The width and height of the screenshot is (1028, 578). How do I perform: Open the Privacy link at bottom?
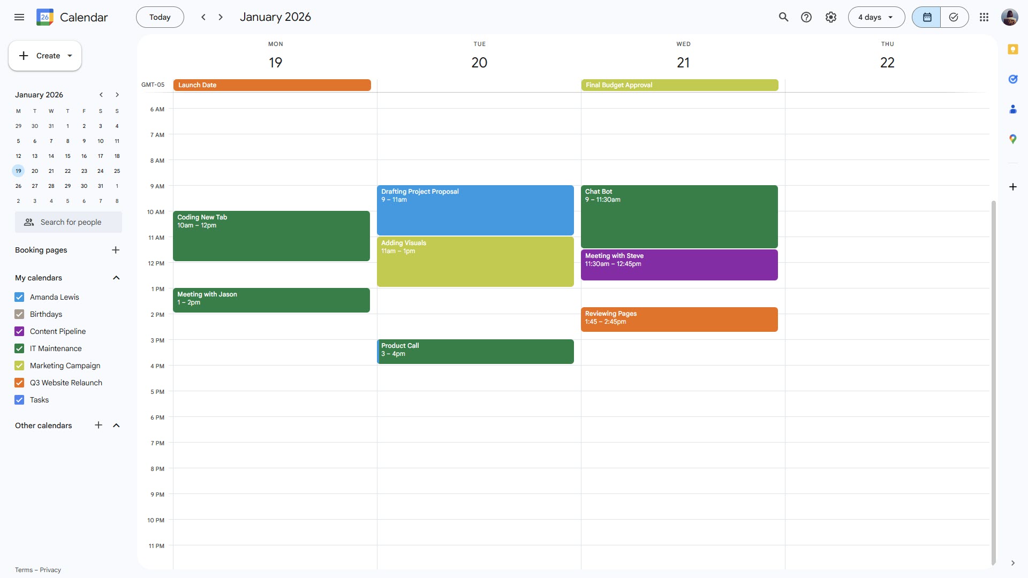click(50, 569)
